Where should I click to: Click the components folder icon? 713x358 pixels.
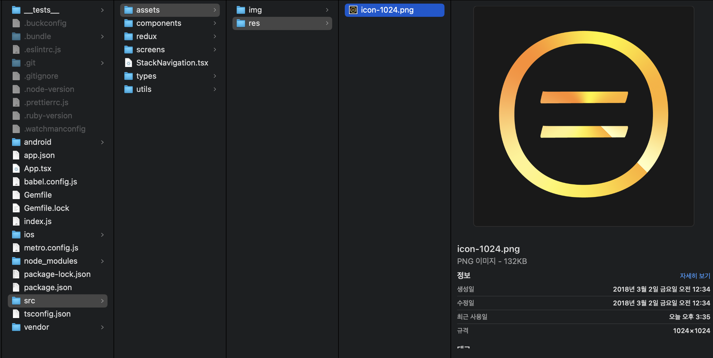point(129,23)
